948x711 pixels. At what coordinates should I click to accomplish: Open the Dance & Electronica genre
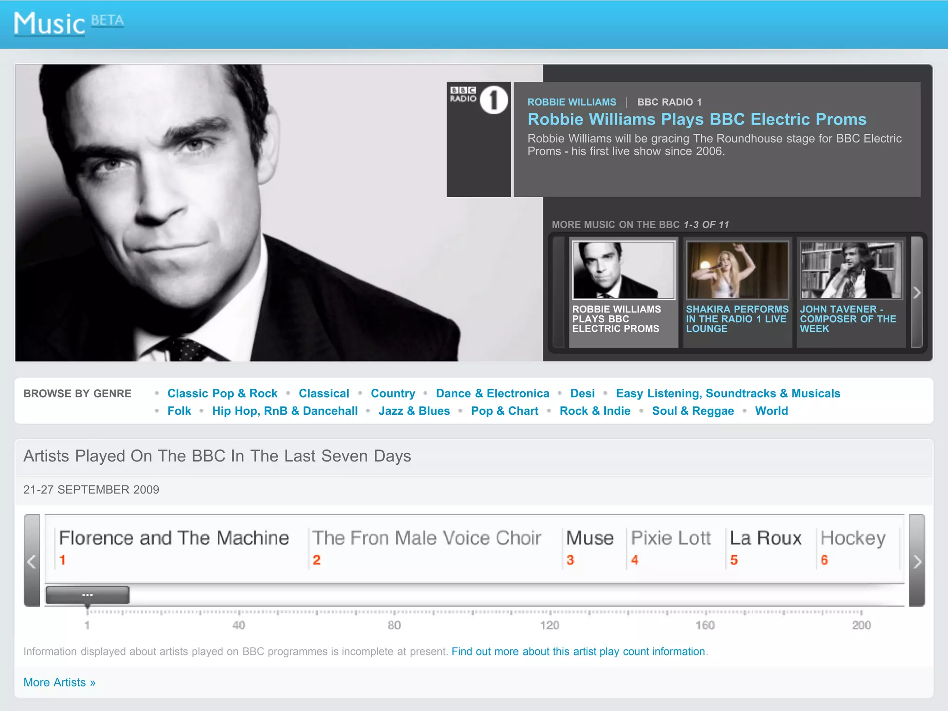(493, 393)
